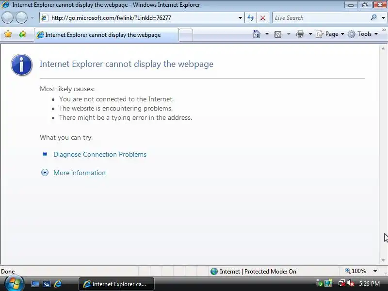Click Show Desktop quick launch icon
The width and height of the screenshot is (388, 291).
point(35,284)
